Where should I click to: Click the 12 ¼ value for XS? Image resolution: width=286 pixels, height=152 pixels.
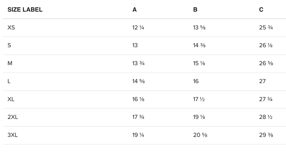pos(138,27)
